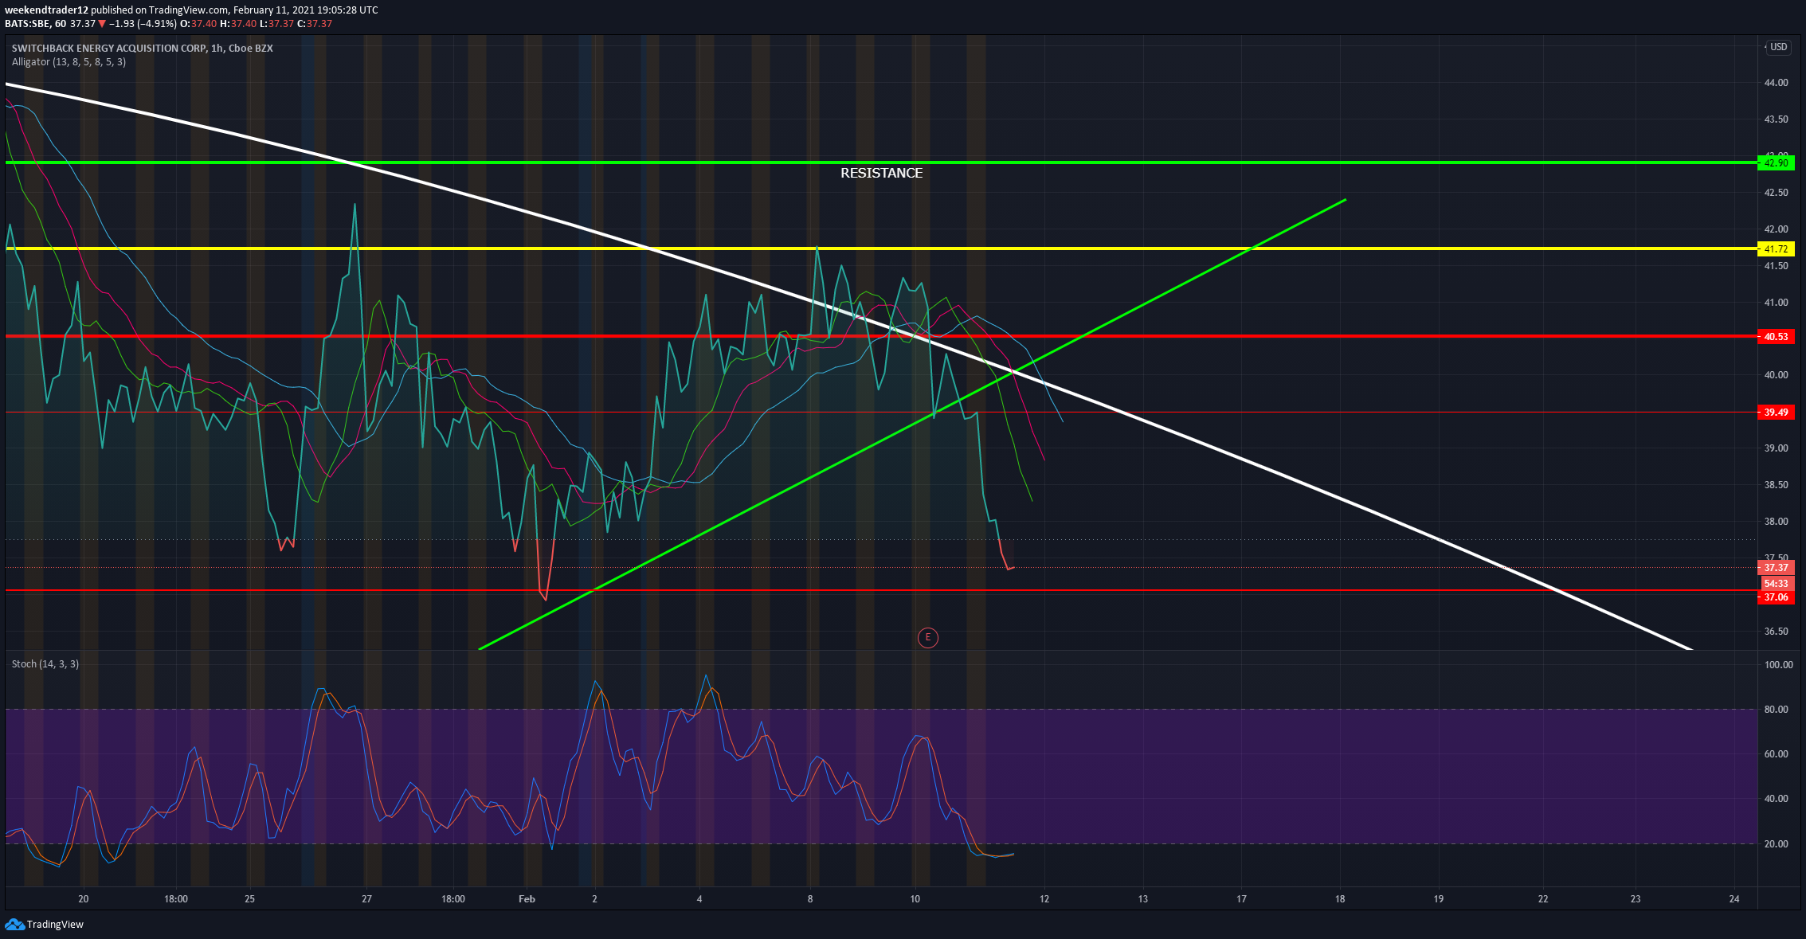Click the 39.49 price label

(1776, 412)
